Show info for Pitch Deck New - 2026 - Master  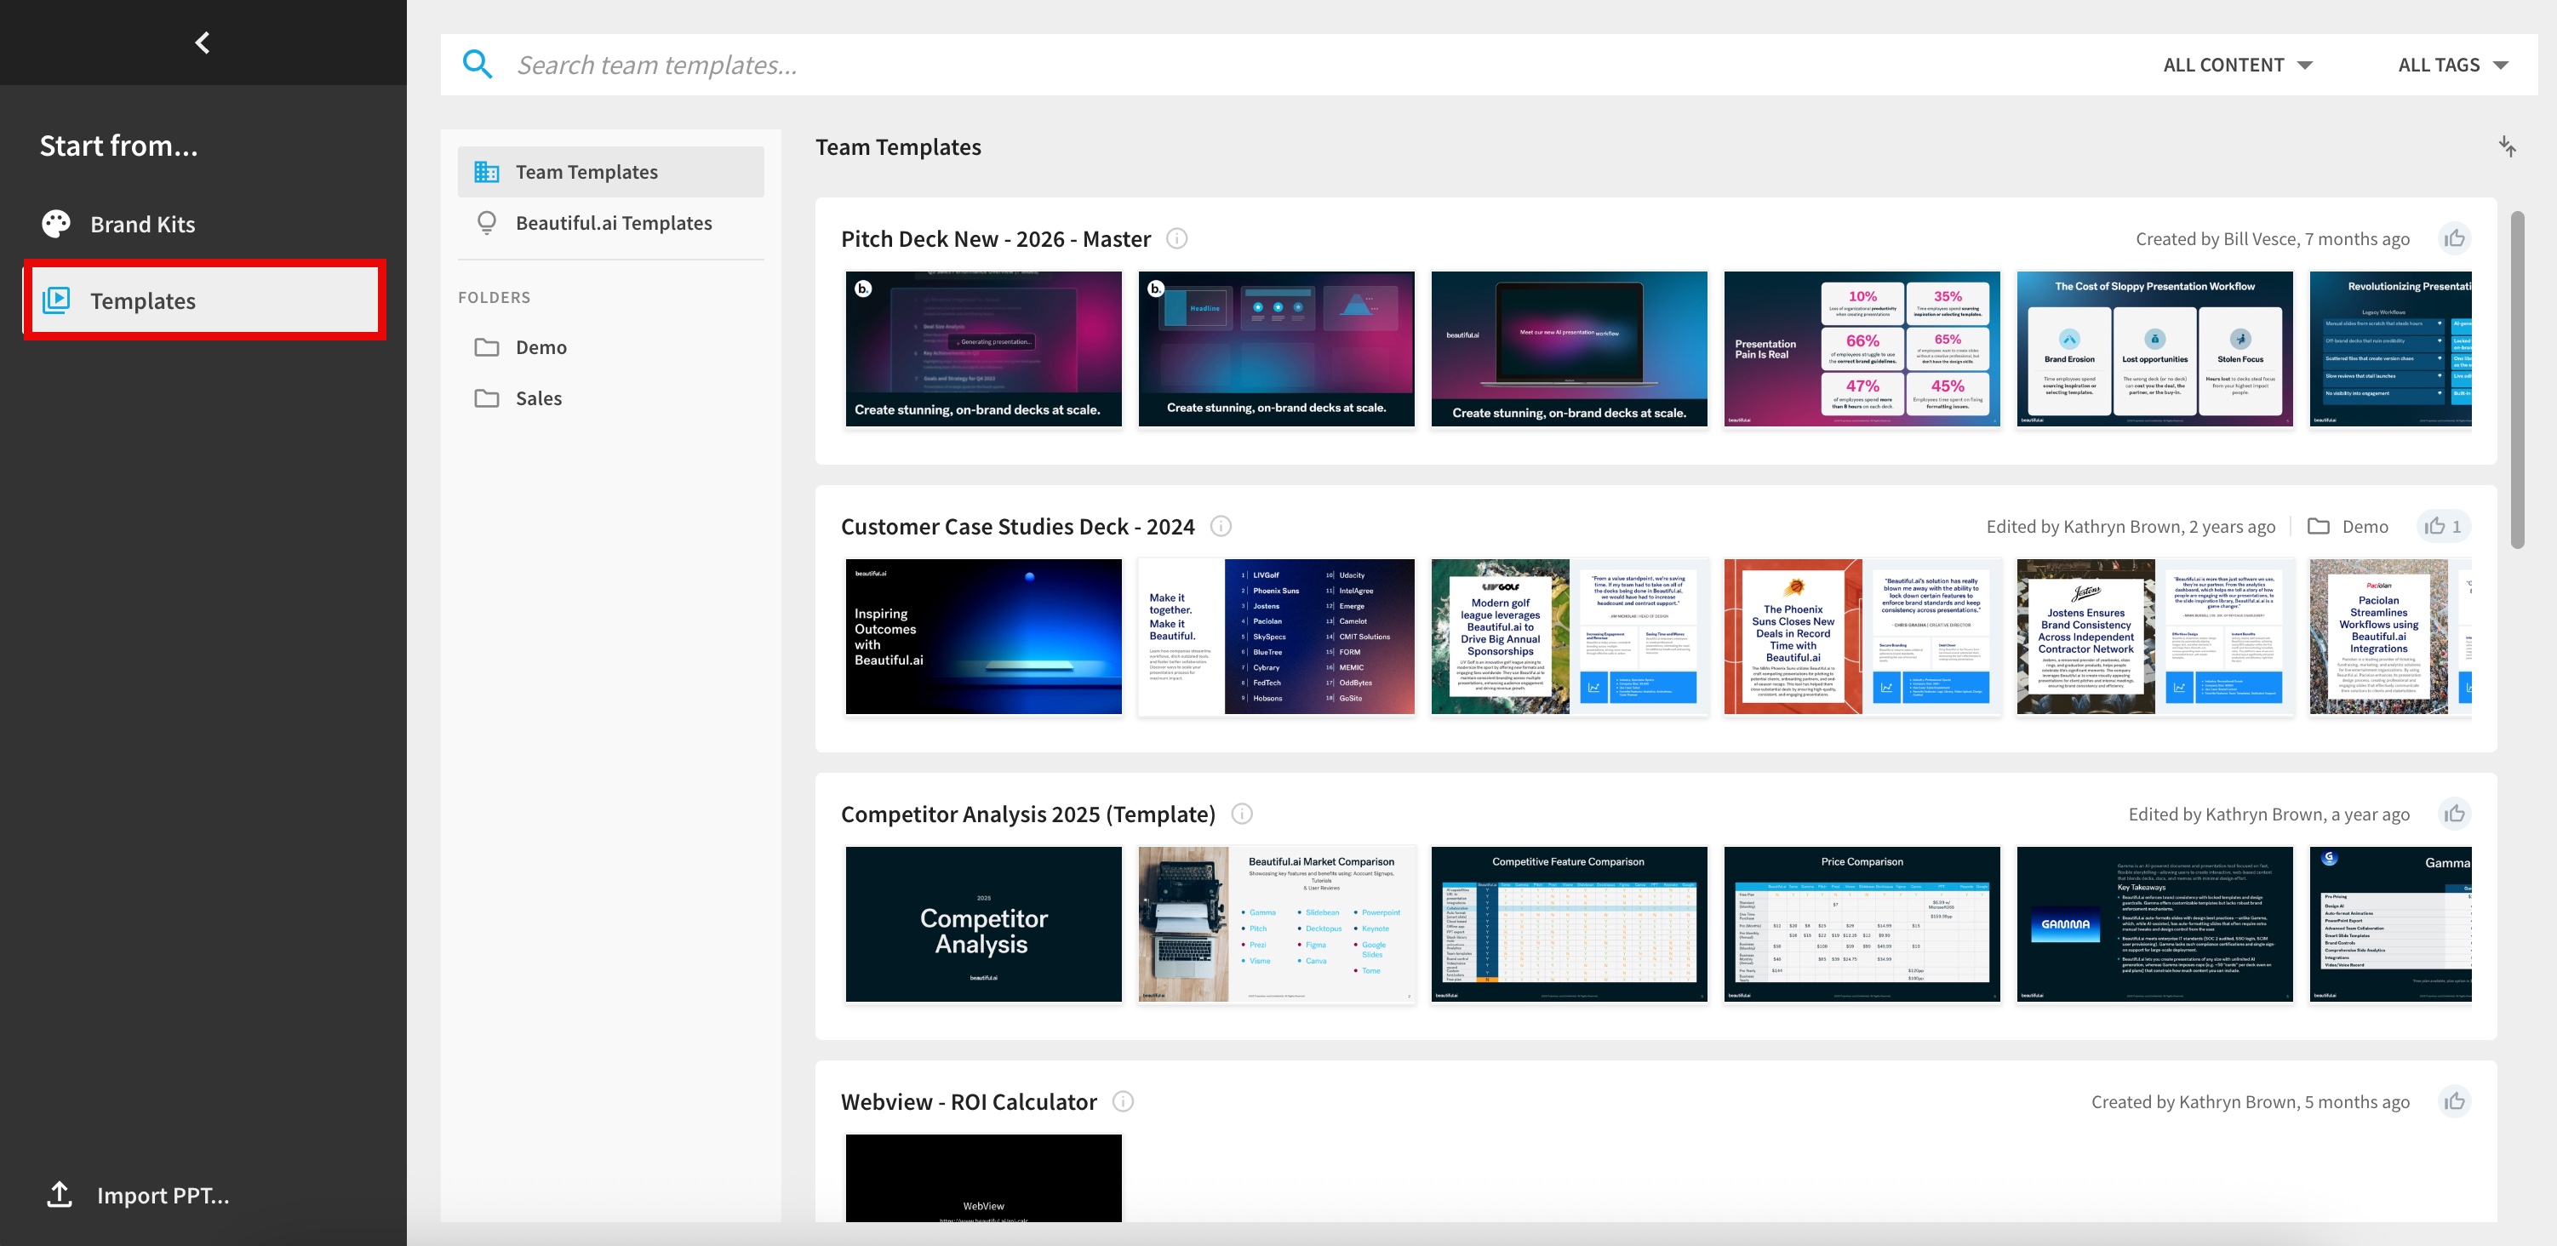click(1176, 238)
